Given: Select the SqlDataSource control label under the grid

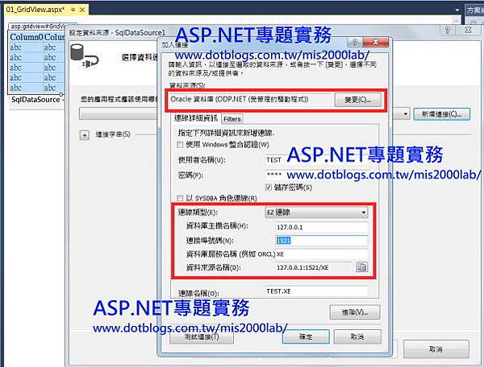Looking at the screenshot, I should click(37, 100).
